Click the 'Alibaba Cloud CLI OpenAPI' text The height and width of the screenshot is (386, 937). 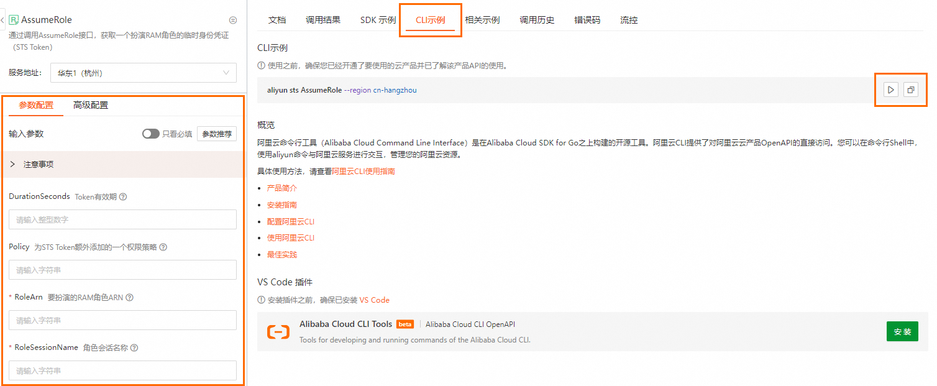tap(470, 324)
